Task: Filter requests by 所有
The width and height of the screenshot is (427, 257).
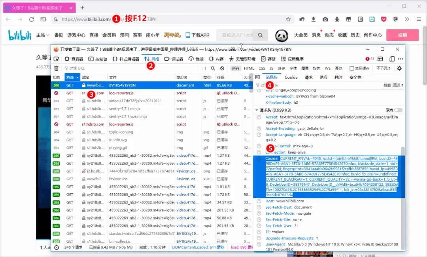Action: click(236, 68)
